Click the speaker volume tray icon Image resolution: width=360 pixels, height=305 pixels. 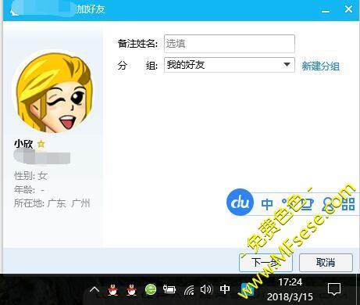[x=206, y=289]
